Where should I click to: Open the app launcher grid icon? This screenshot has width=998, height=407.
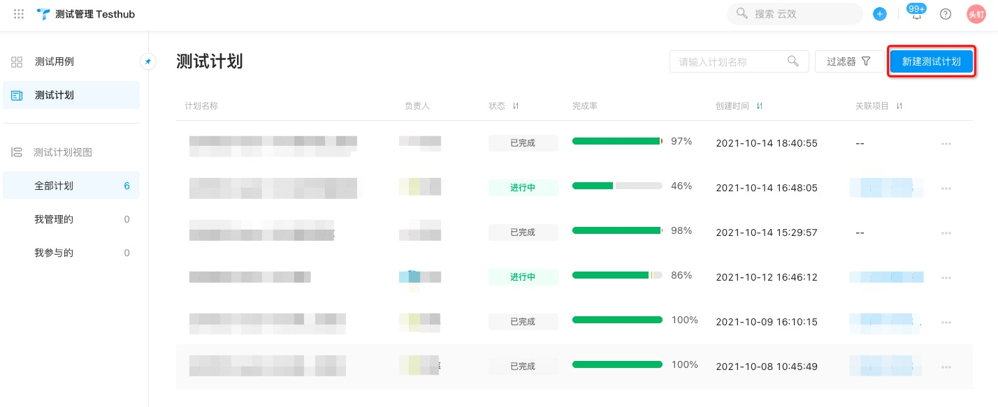click(19, 14)
